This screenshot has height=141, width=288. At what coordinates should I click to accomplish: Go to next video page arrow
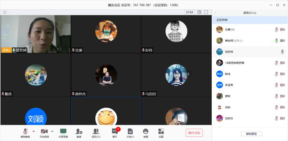188,74
